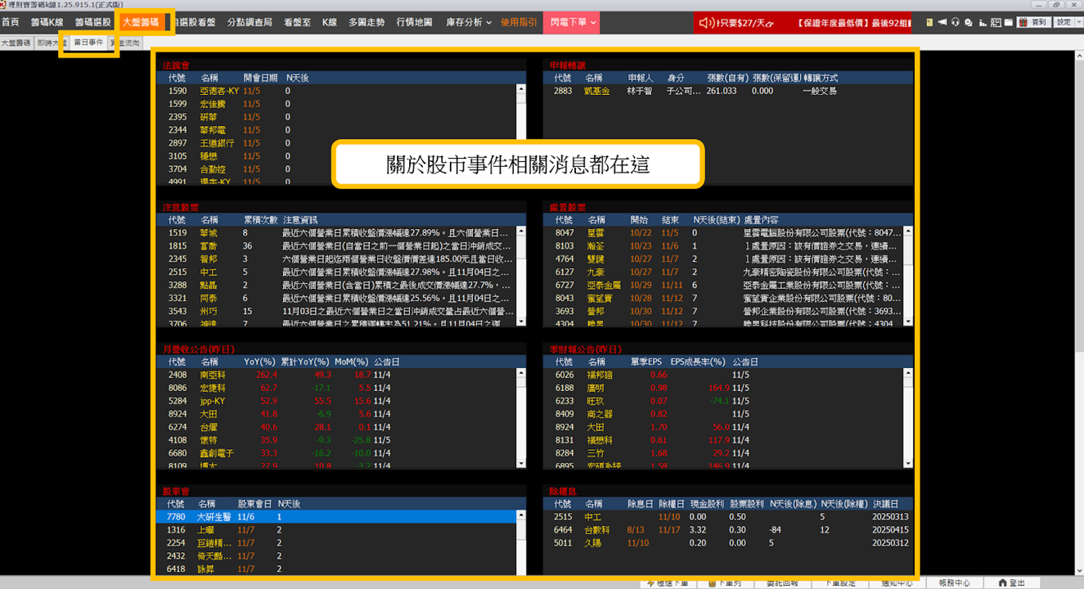Click scroll up arrow in 注意股票 panel
Screen dimensions: 1084x589
coord(521,232)
